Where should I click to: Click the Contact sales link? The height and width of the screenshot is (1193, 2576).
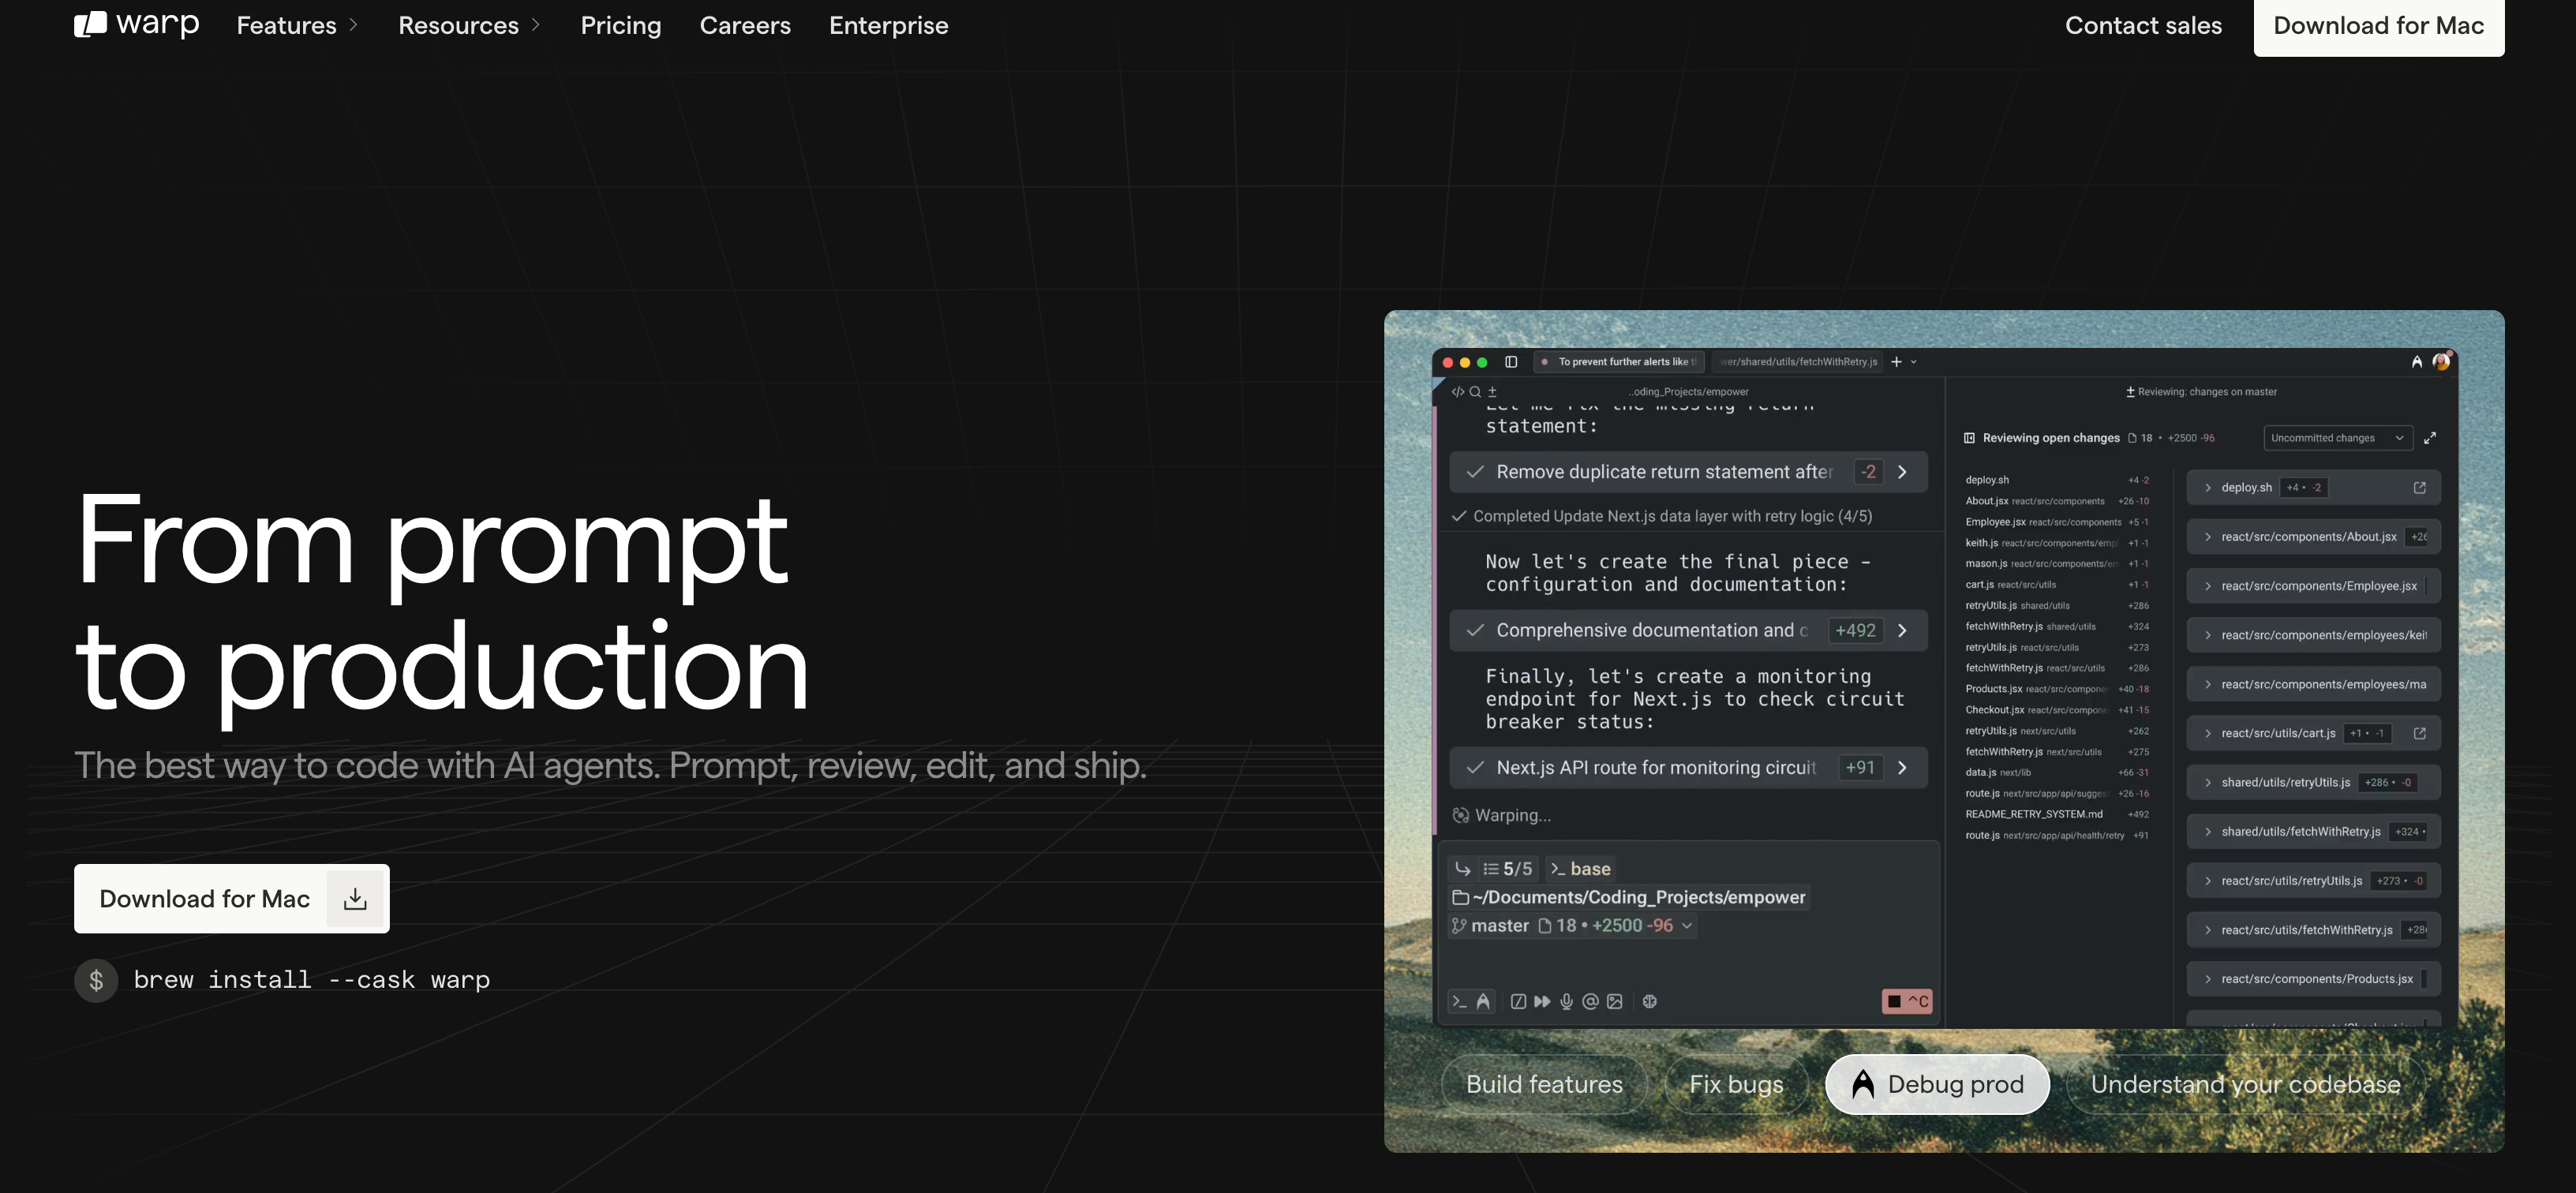[x=2143, y=25]
